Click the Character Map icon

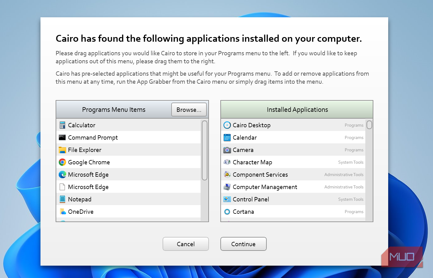tap(227, 162)
